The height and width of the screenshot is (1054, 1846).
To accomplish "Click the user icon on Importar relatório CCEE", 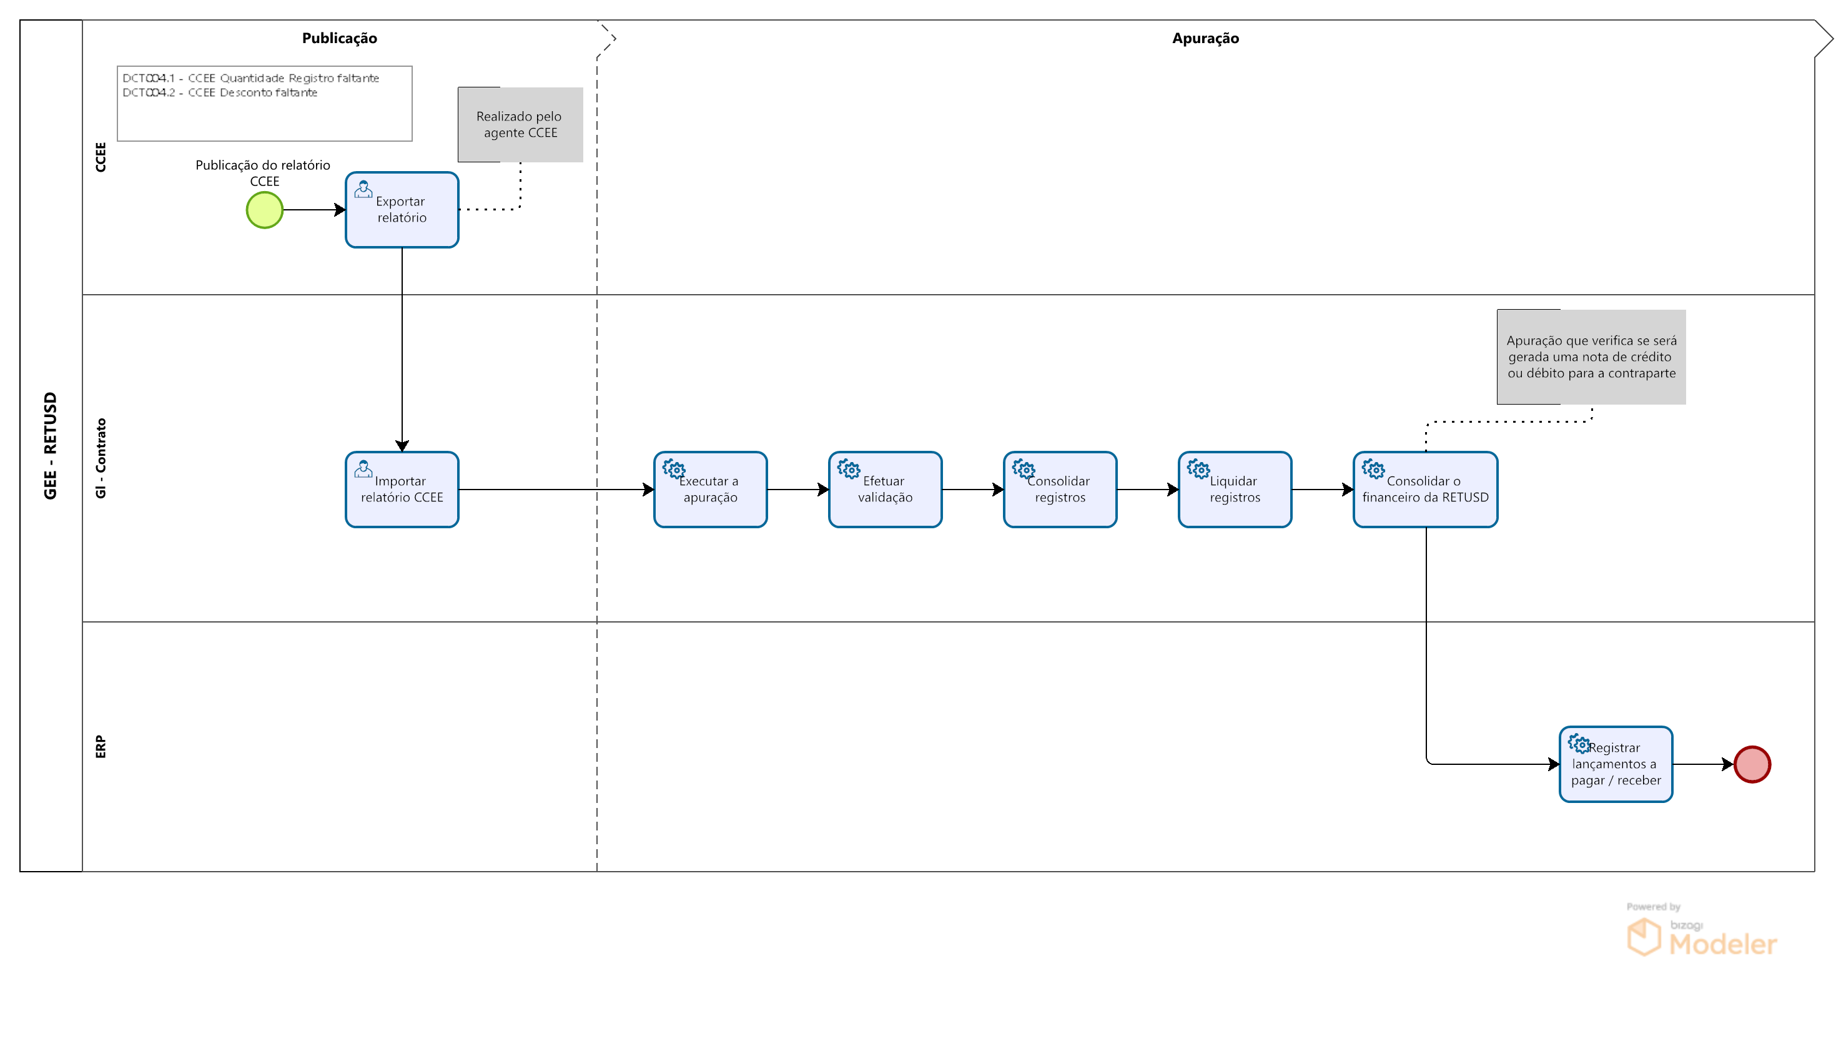I will pyautogui.click(x=363, y=468).
